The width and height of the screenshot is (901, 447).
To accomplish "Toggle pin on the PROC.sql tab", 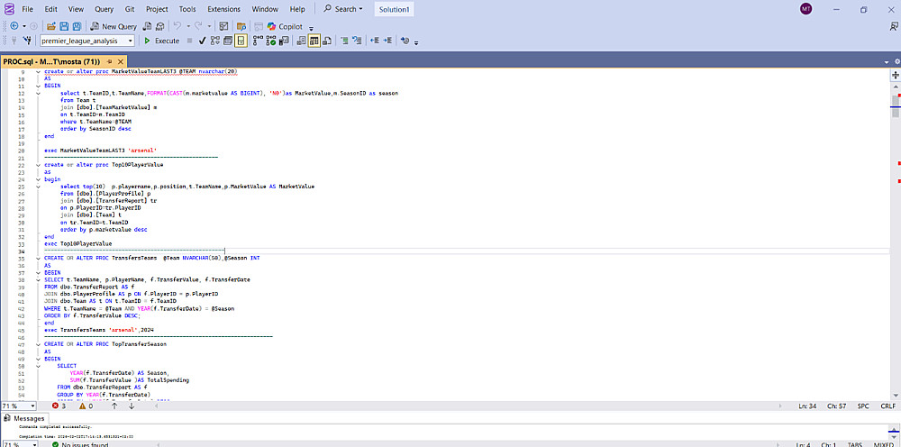I will pos(109,61).
